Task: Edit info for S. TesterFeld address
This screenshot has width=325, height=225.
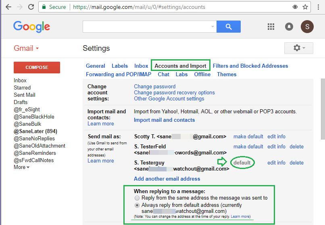Action: (276, 146)
